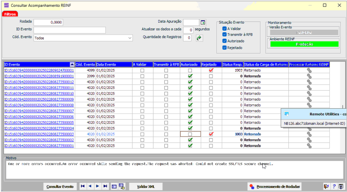347x192 pixels.
Task: Sort by the ID Evento column arrow
Action: [x=72, y=65]
